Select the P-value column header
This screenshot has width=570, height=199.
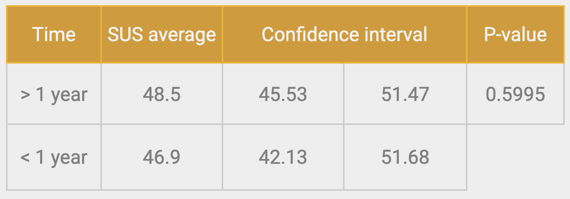pos(515,34)
